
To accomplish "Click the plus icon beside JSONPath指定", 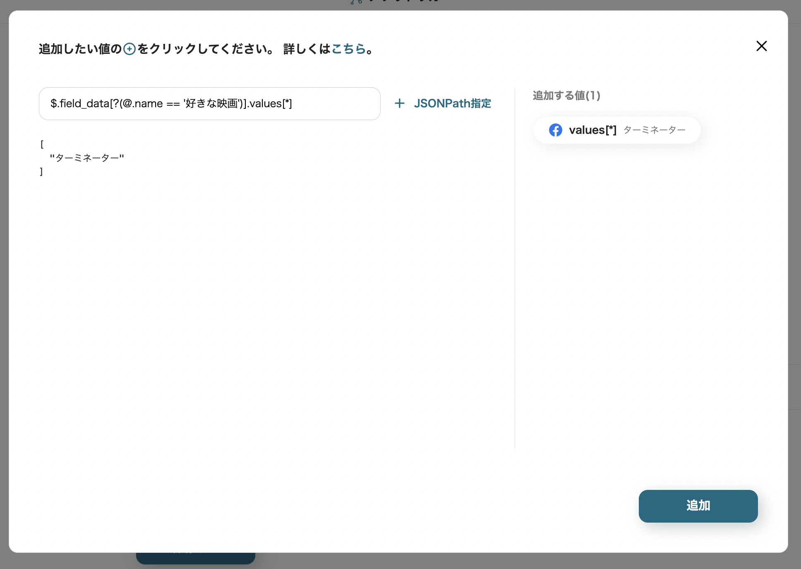I will point(399,104).
